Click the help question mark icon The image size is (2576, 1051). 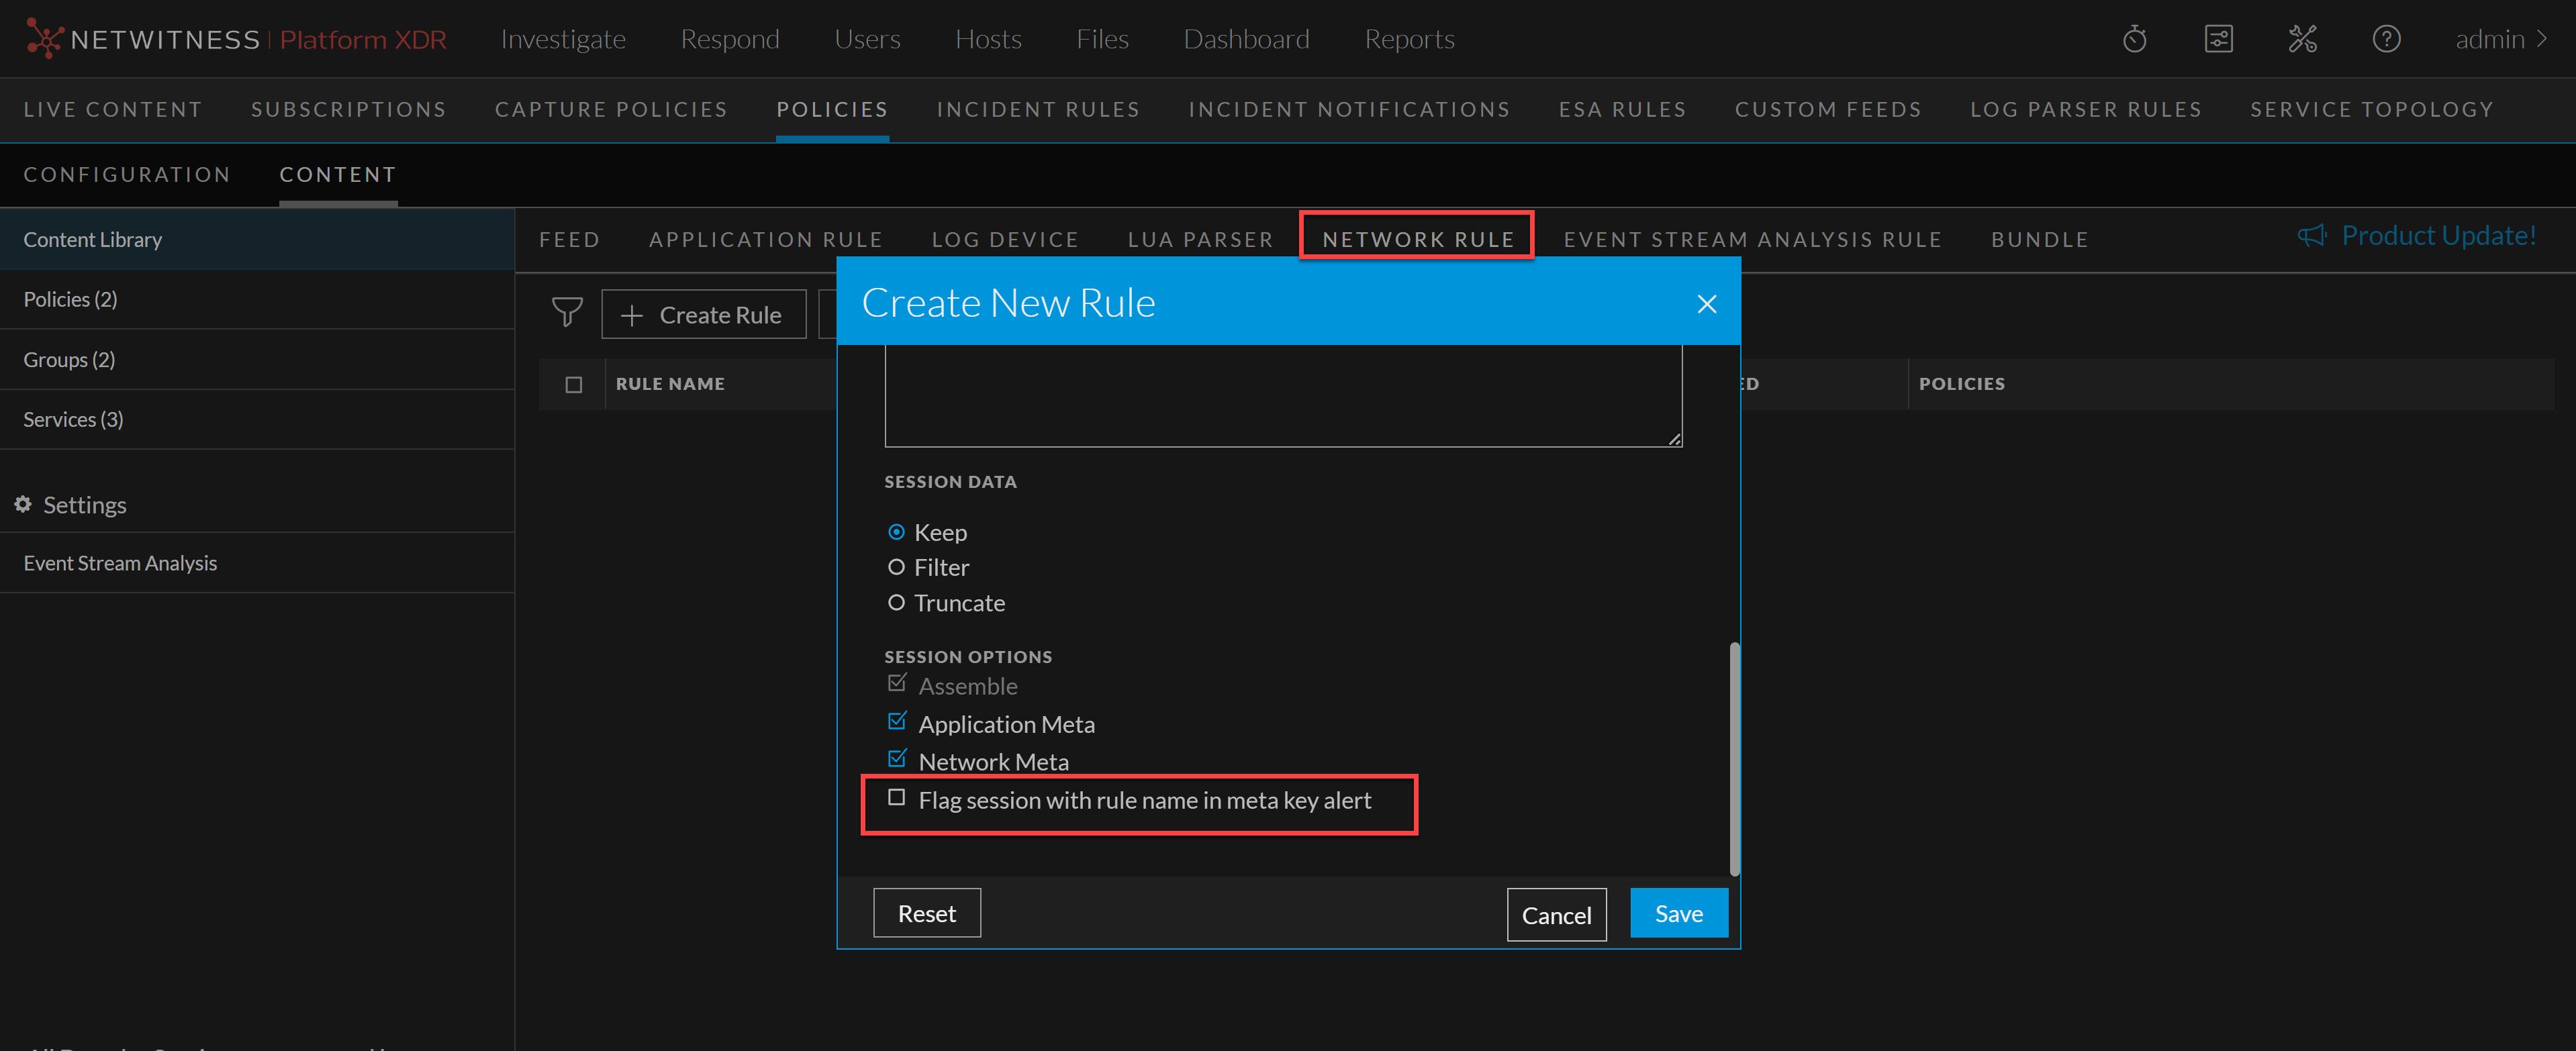pos(2386,39)
